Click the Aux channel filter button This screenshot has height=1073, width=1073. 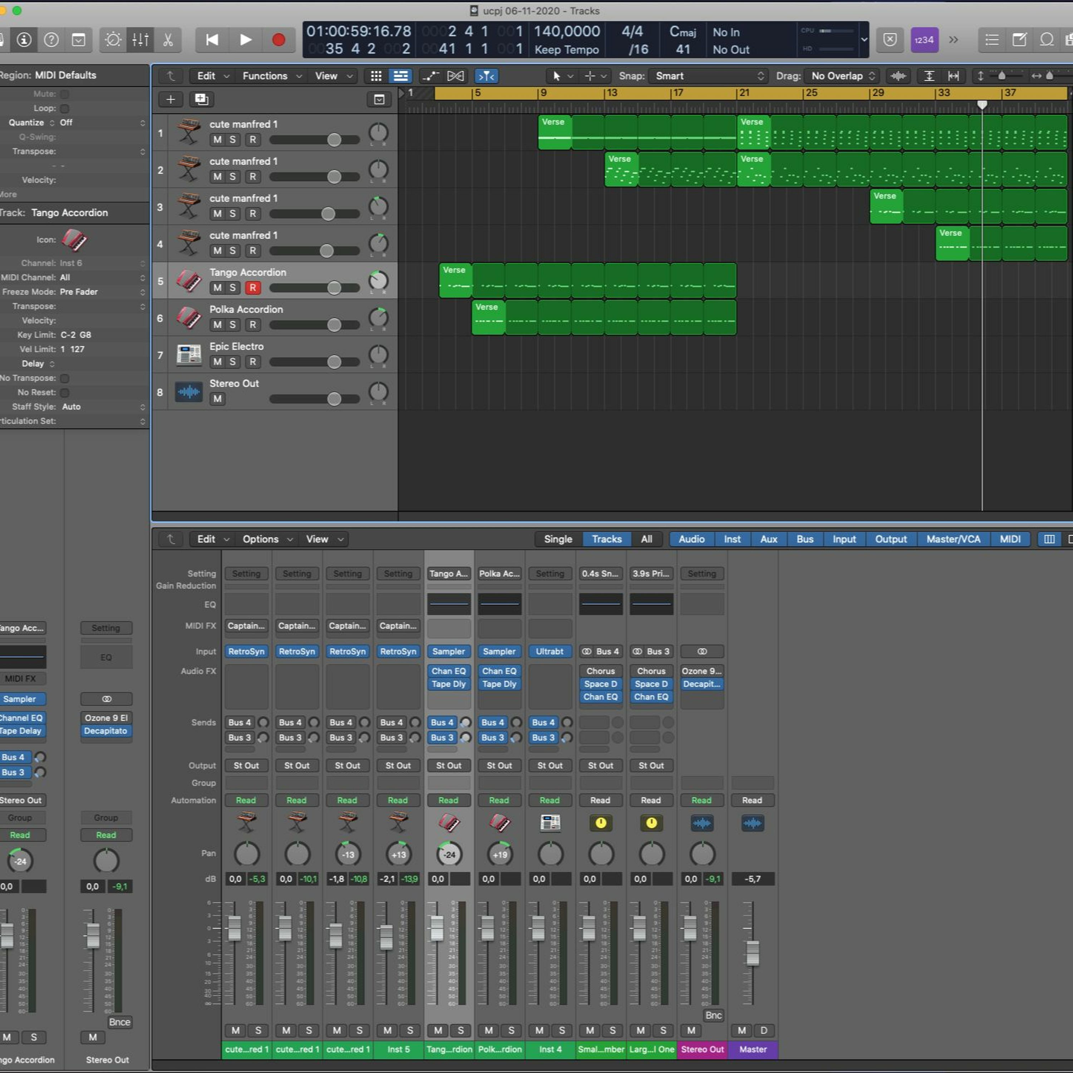(768, 539)
